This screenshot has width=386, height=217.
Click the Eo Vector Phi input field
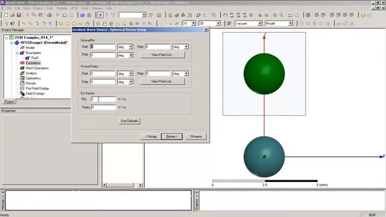click(x=103, y=99)
